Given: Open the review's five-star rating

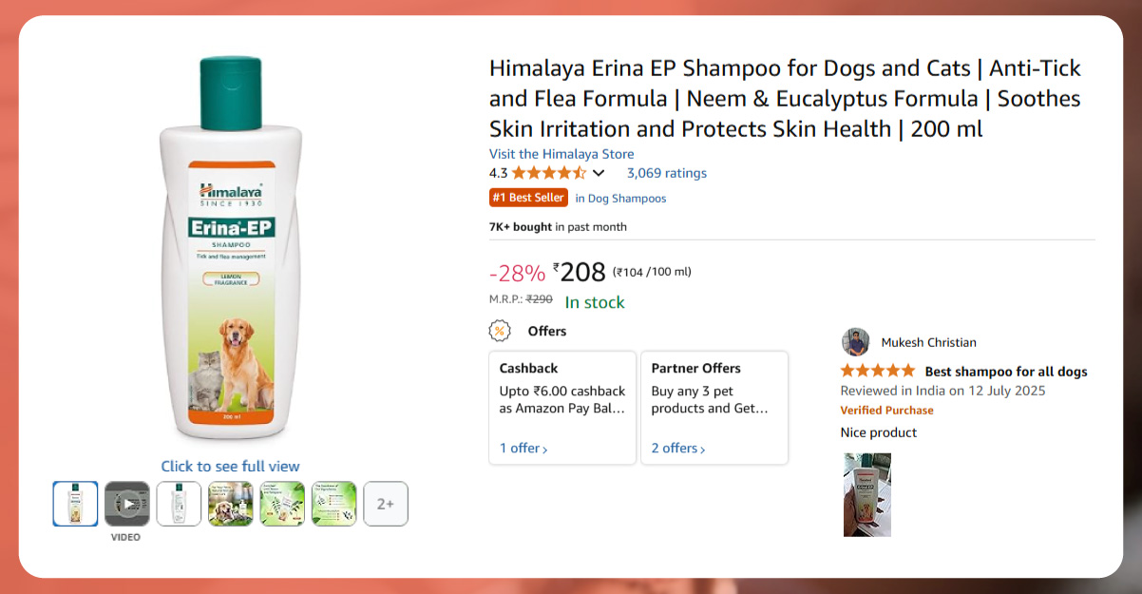Looking at the screenshot, I should click(877, 371).
